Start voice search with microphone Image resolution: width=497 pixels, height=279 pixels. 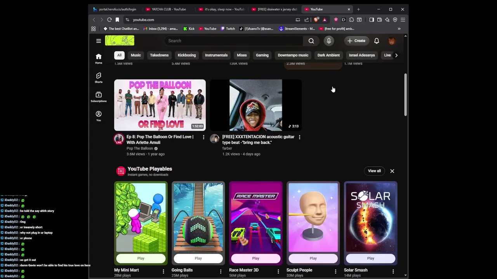[x=329, y=41]
